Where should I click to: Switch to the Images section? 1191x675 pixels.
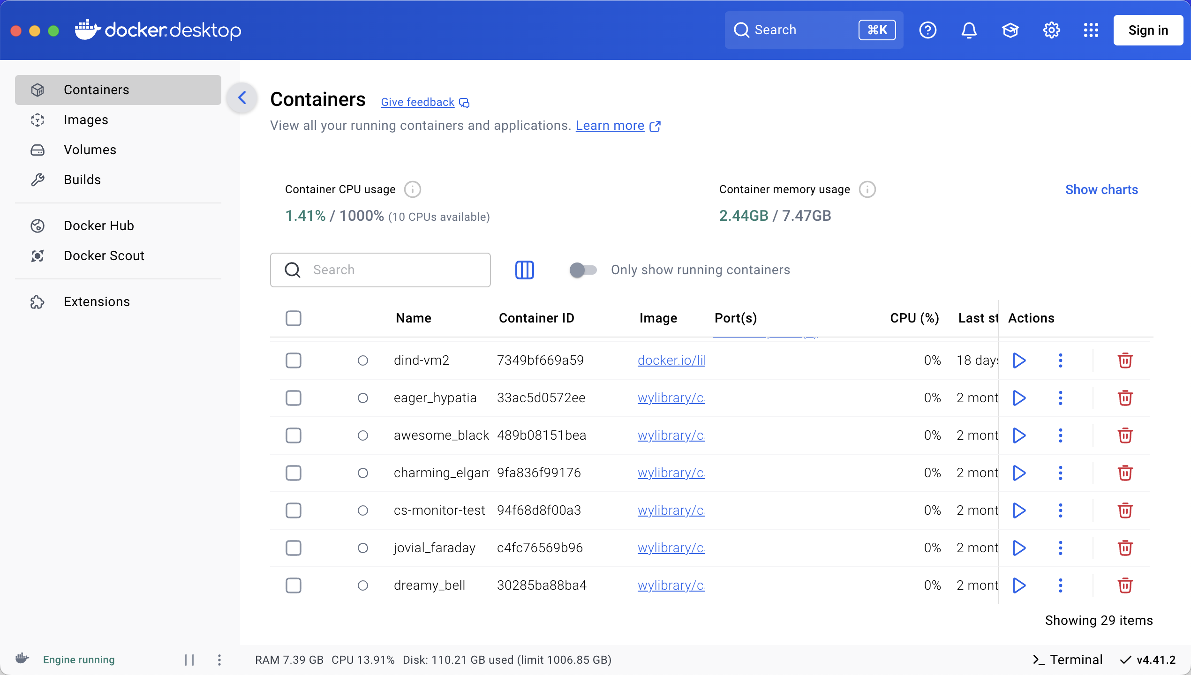pyautogui.click(x=86, y=120)
